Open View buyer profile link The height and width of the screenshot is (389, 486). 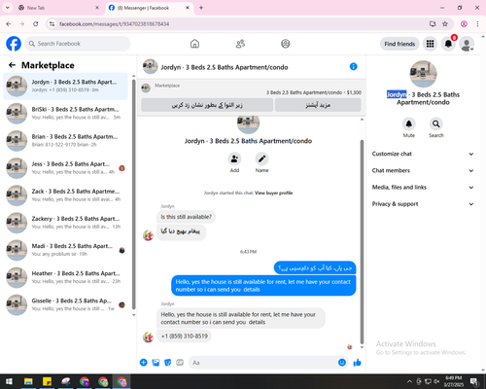tap(273, 193)
